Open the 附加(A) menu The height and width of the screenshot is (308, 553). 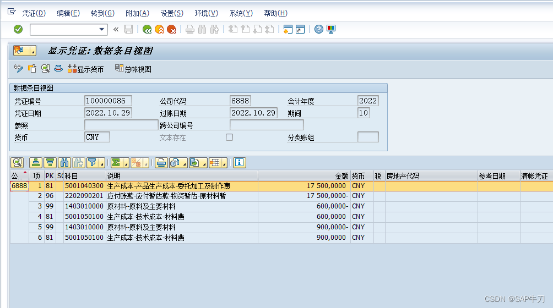click(x=137, y=13)
